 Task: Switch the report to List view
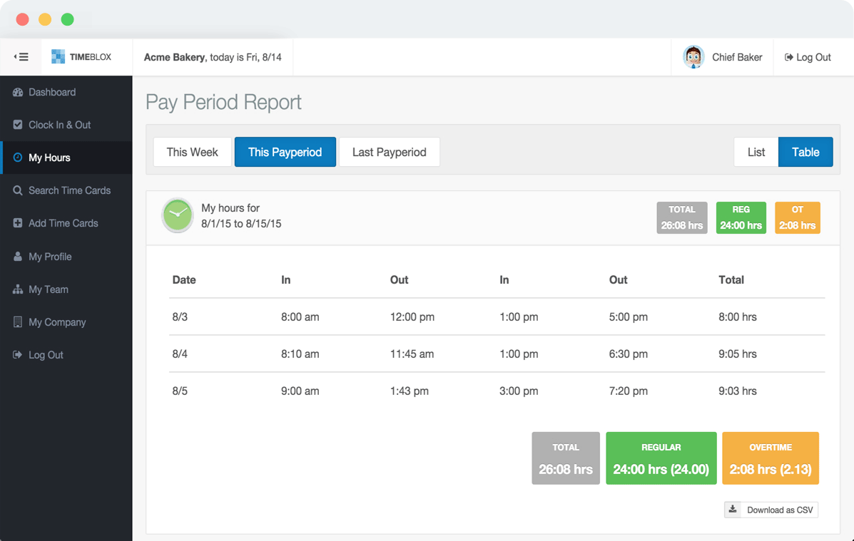tap(756, 152)
